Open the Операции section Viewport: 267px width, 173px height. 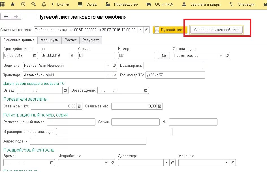coord(242,5)
